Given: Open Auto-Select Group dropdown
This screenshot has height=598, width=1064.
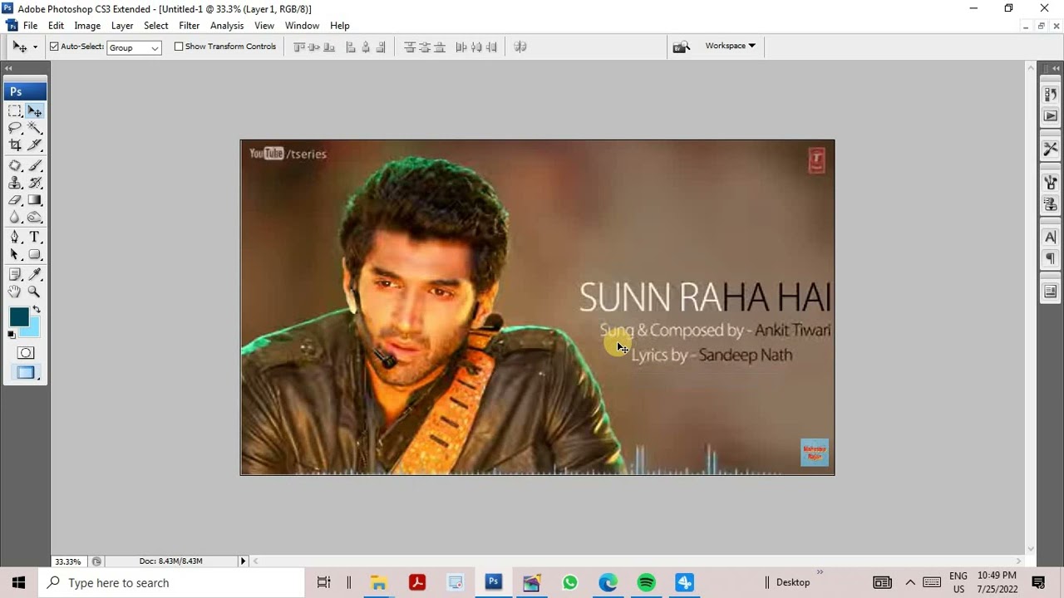Looking at the screenshot, I should coord(134,47).
